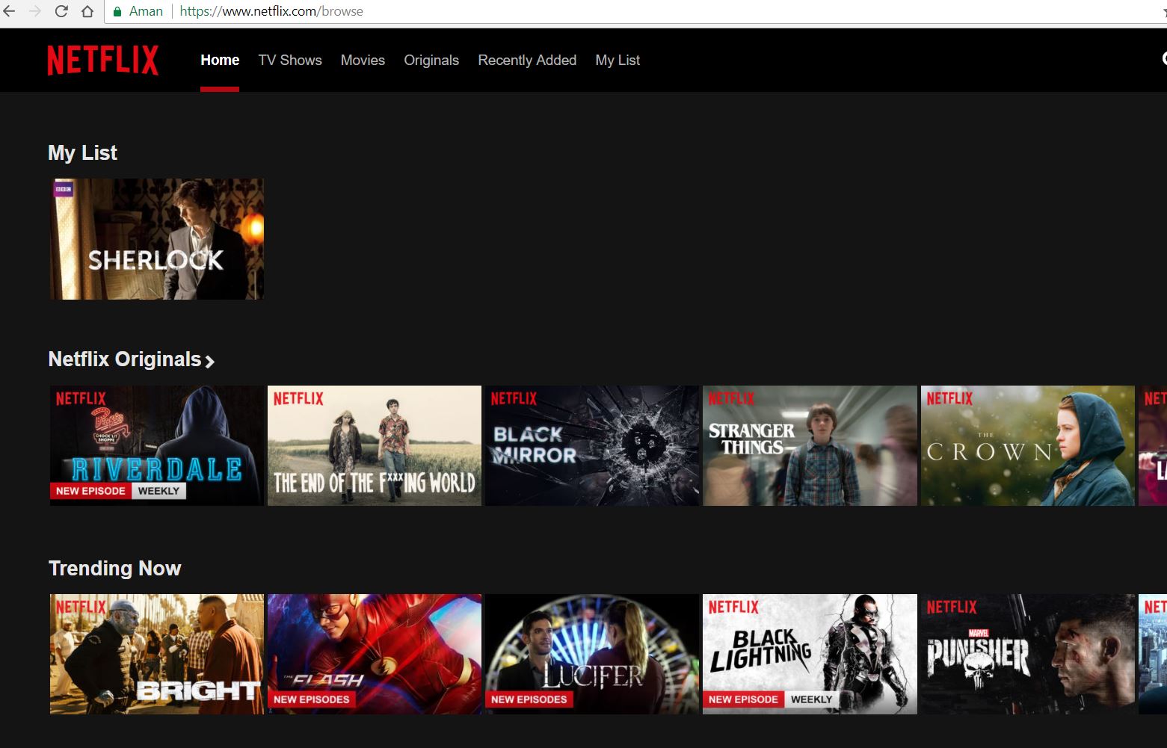Open the TV Shows tab
The image size is (1167, 748).
(289, 61)
